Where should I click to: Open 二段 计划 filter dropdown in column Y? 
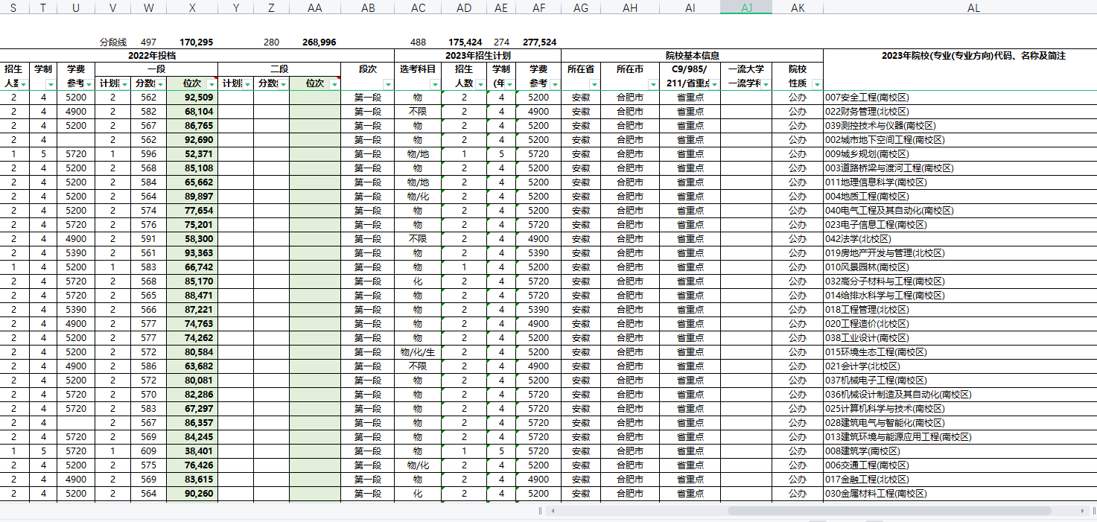click(x=247, y=84)
